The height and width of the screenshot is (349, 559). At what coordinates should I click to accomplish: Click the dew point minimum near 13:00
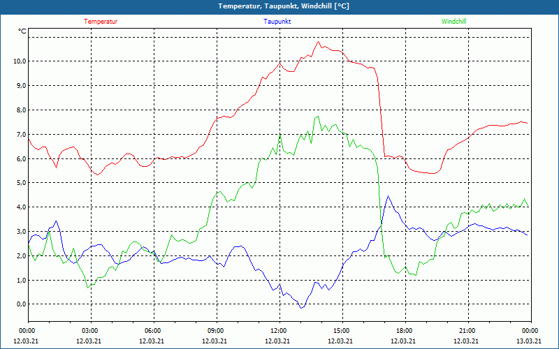point(301,308)
